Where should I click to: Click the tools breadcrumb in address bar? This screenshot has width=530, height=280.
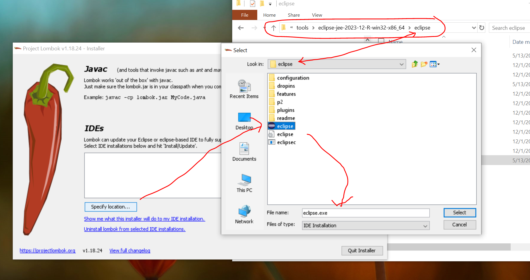pos(302,28)
